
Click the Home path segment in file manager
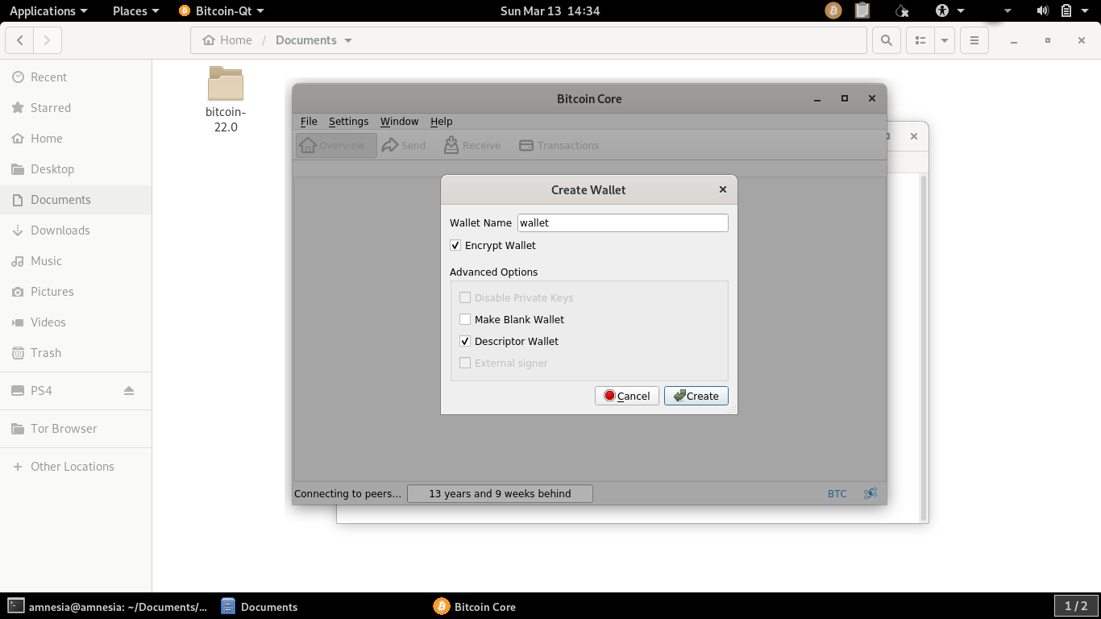pos(227,39)
